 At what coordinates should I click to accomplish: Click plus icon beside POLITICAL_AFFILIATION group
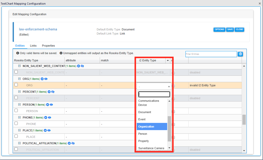pyautogui.click(x=69, y=143)
